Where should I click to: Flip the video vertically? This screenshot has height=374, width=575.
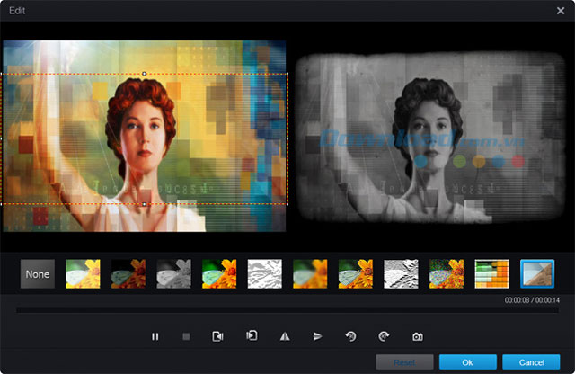317,336
